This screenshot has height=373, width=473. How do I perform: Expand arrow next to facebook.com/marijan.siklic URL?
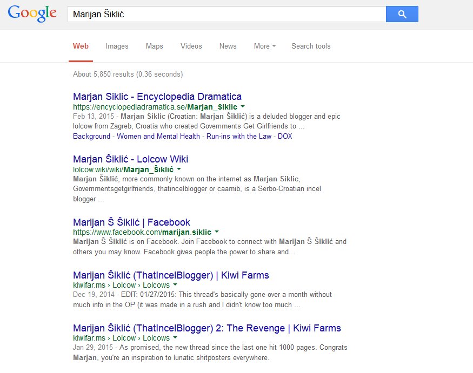coord(217,232)
